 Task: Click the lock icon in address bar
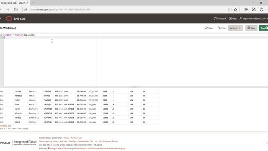click(x=26, y=10)
